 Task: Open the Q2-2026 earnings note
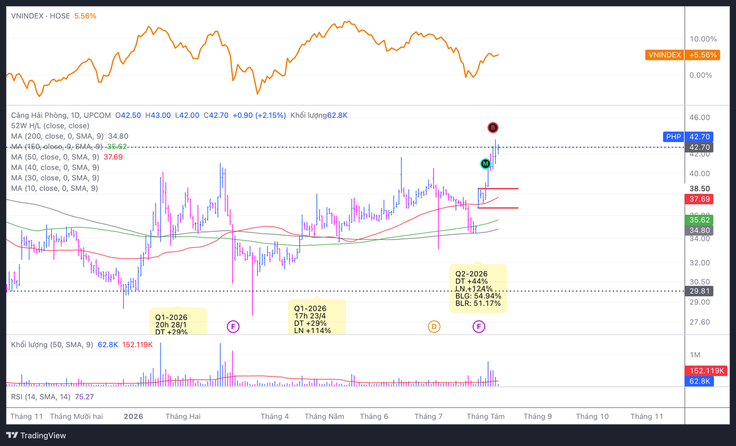(478, 288)
